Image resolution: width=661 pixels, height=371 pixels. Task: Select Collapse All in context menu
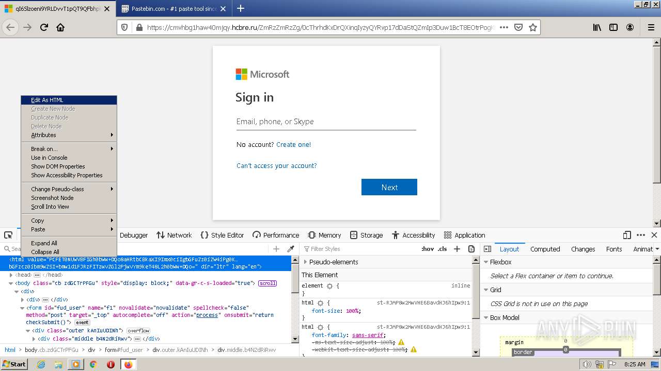(x=69, y=252)
